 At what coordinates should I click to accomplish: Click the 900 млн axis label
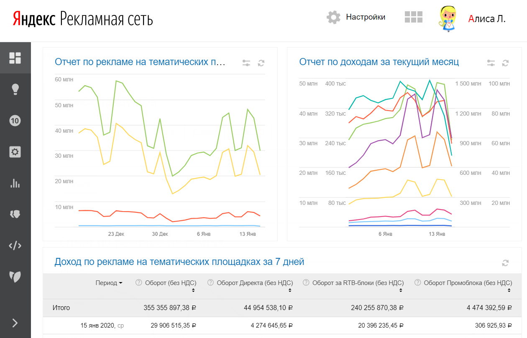click(471, 144)
